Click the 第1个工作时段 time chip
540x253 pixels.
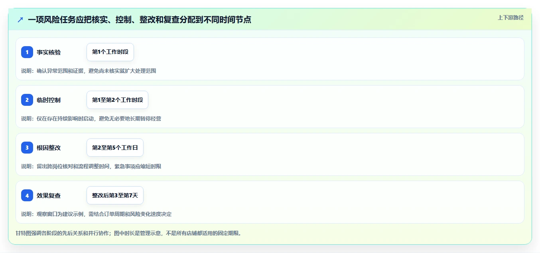pyautogui.click(x=110, y=52)
